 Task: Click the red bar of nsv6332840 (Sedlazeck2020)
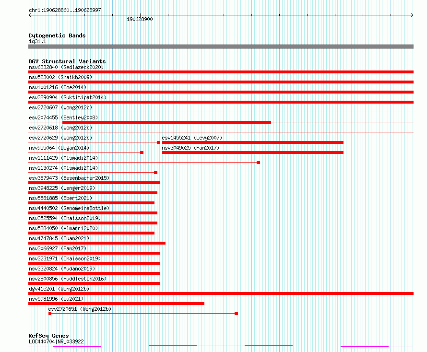221,72
